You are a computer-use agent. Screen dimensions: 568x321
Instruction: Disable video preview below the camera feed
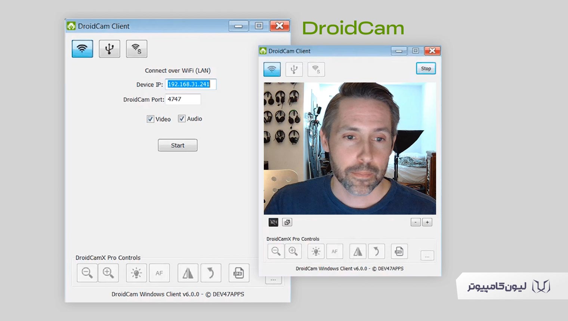pyautogui.click(x=274, y=222)
